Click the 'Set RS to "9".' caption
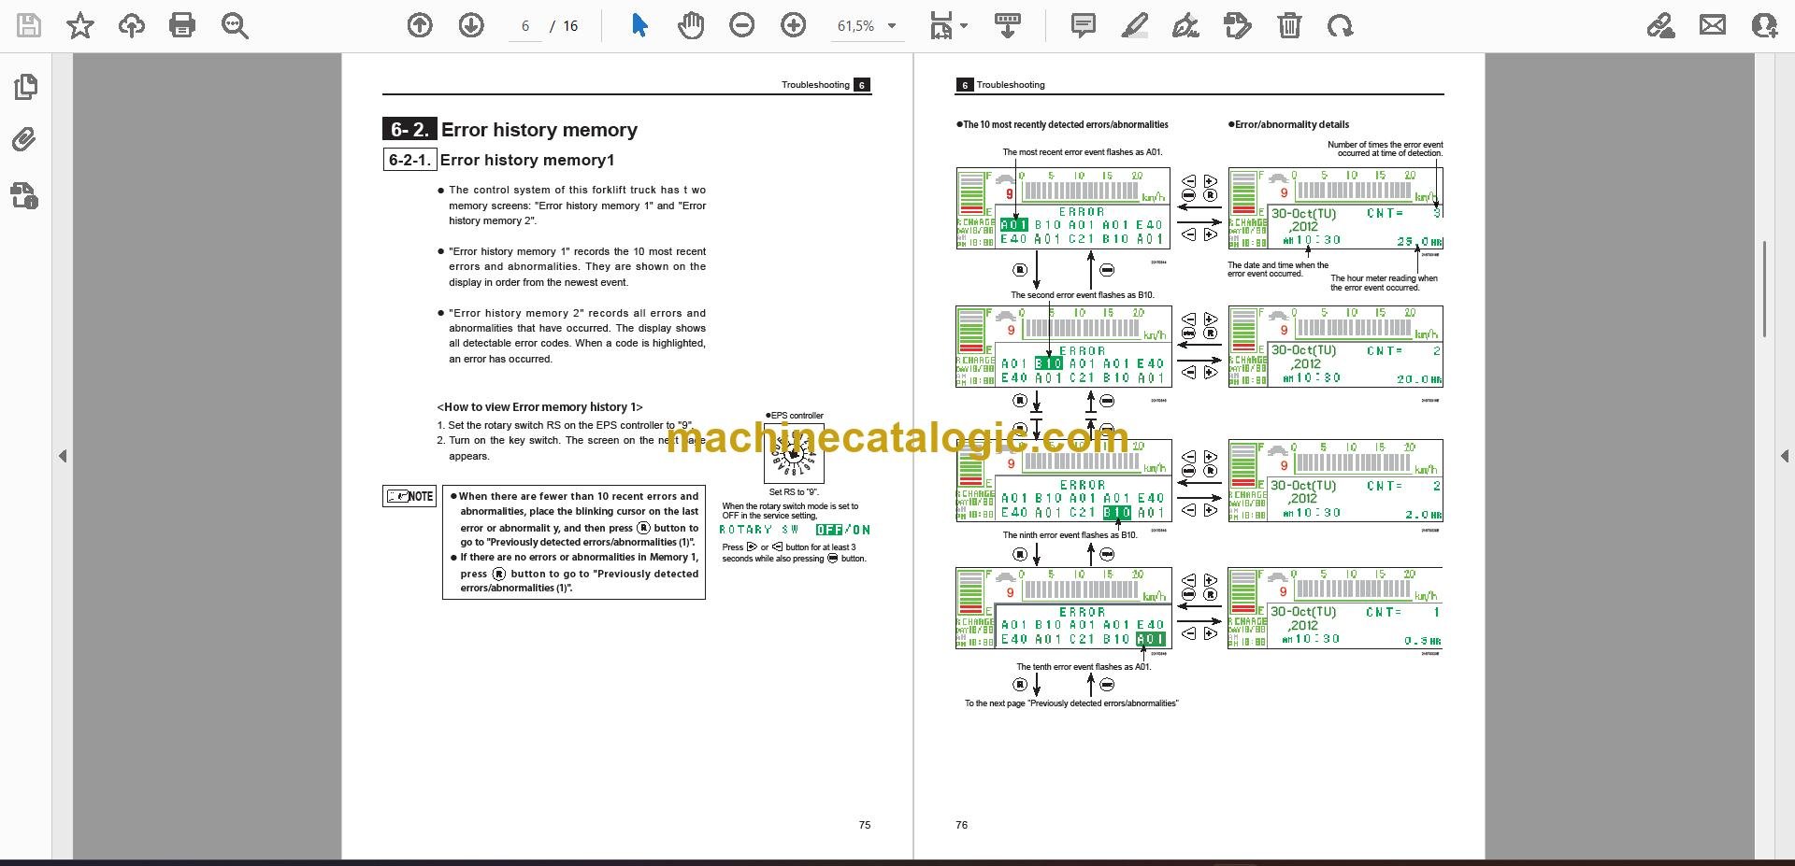Image resolution: width=1795 pixels, height=866 pixels. (794, 492)
